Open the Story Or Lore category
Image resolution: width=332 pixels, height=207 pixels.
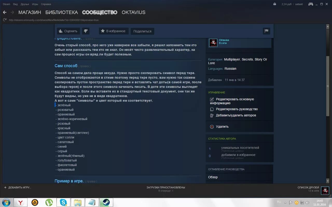tap(237, 61)
